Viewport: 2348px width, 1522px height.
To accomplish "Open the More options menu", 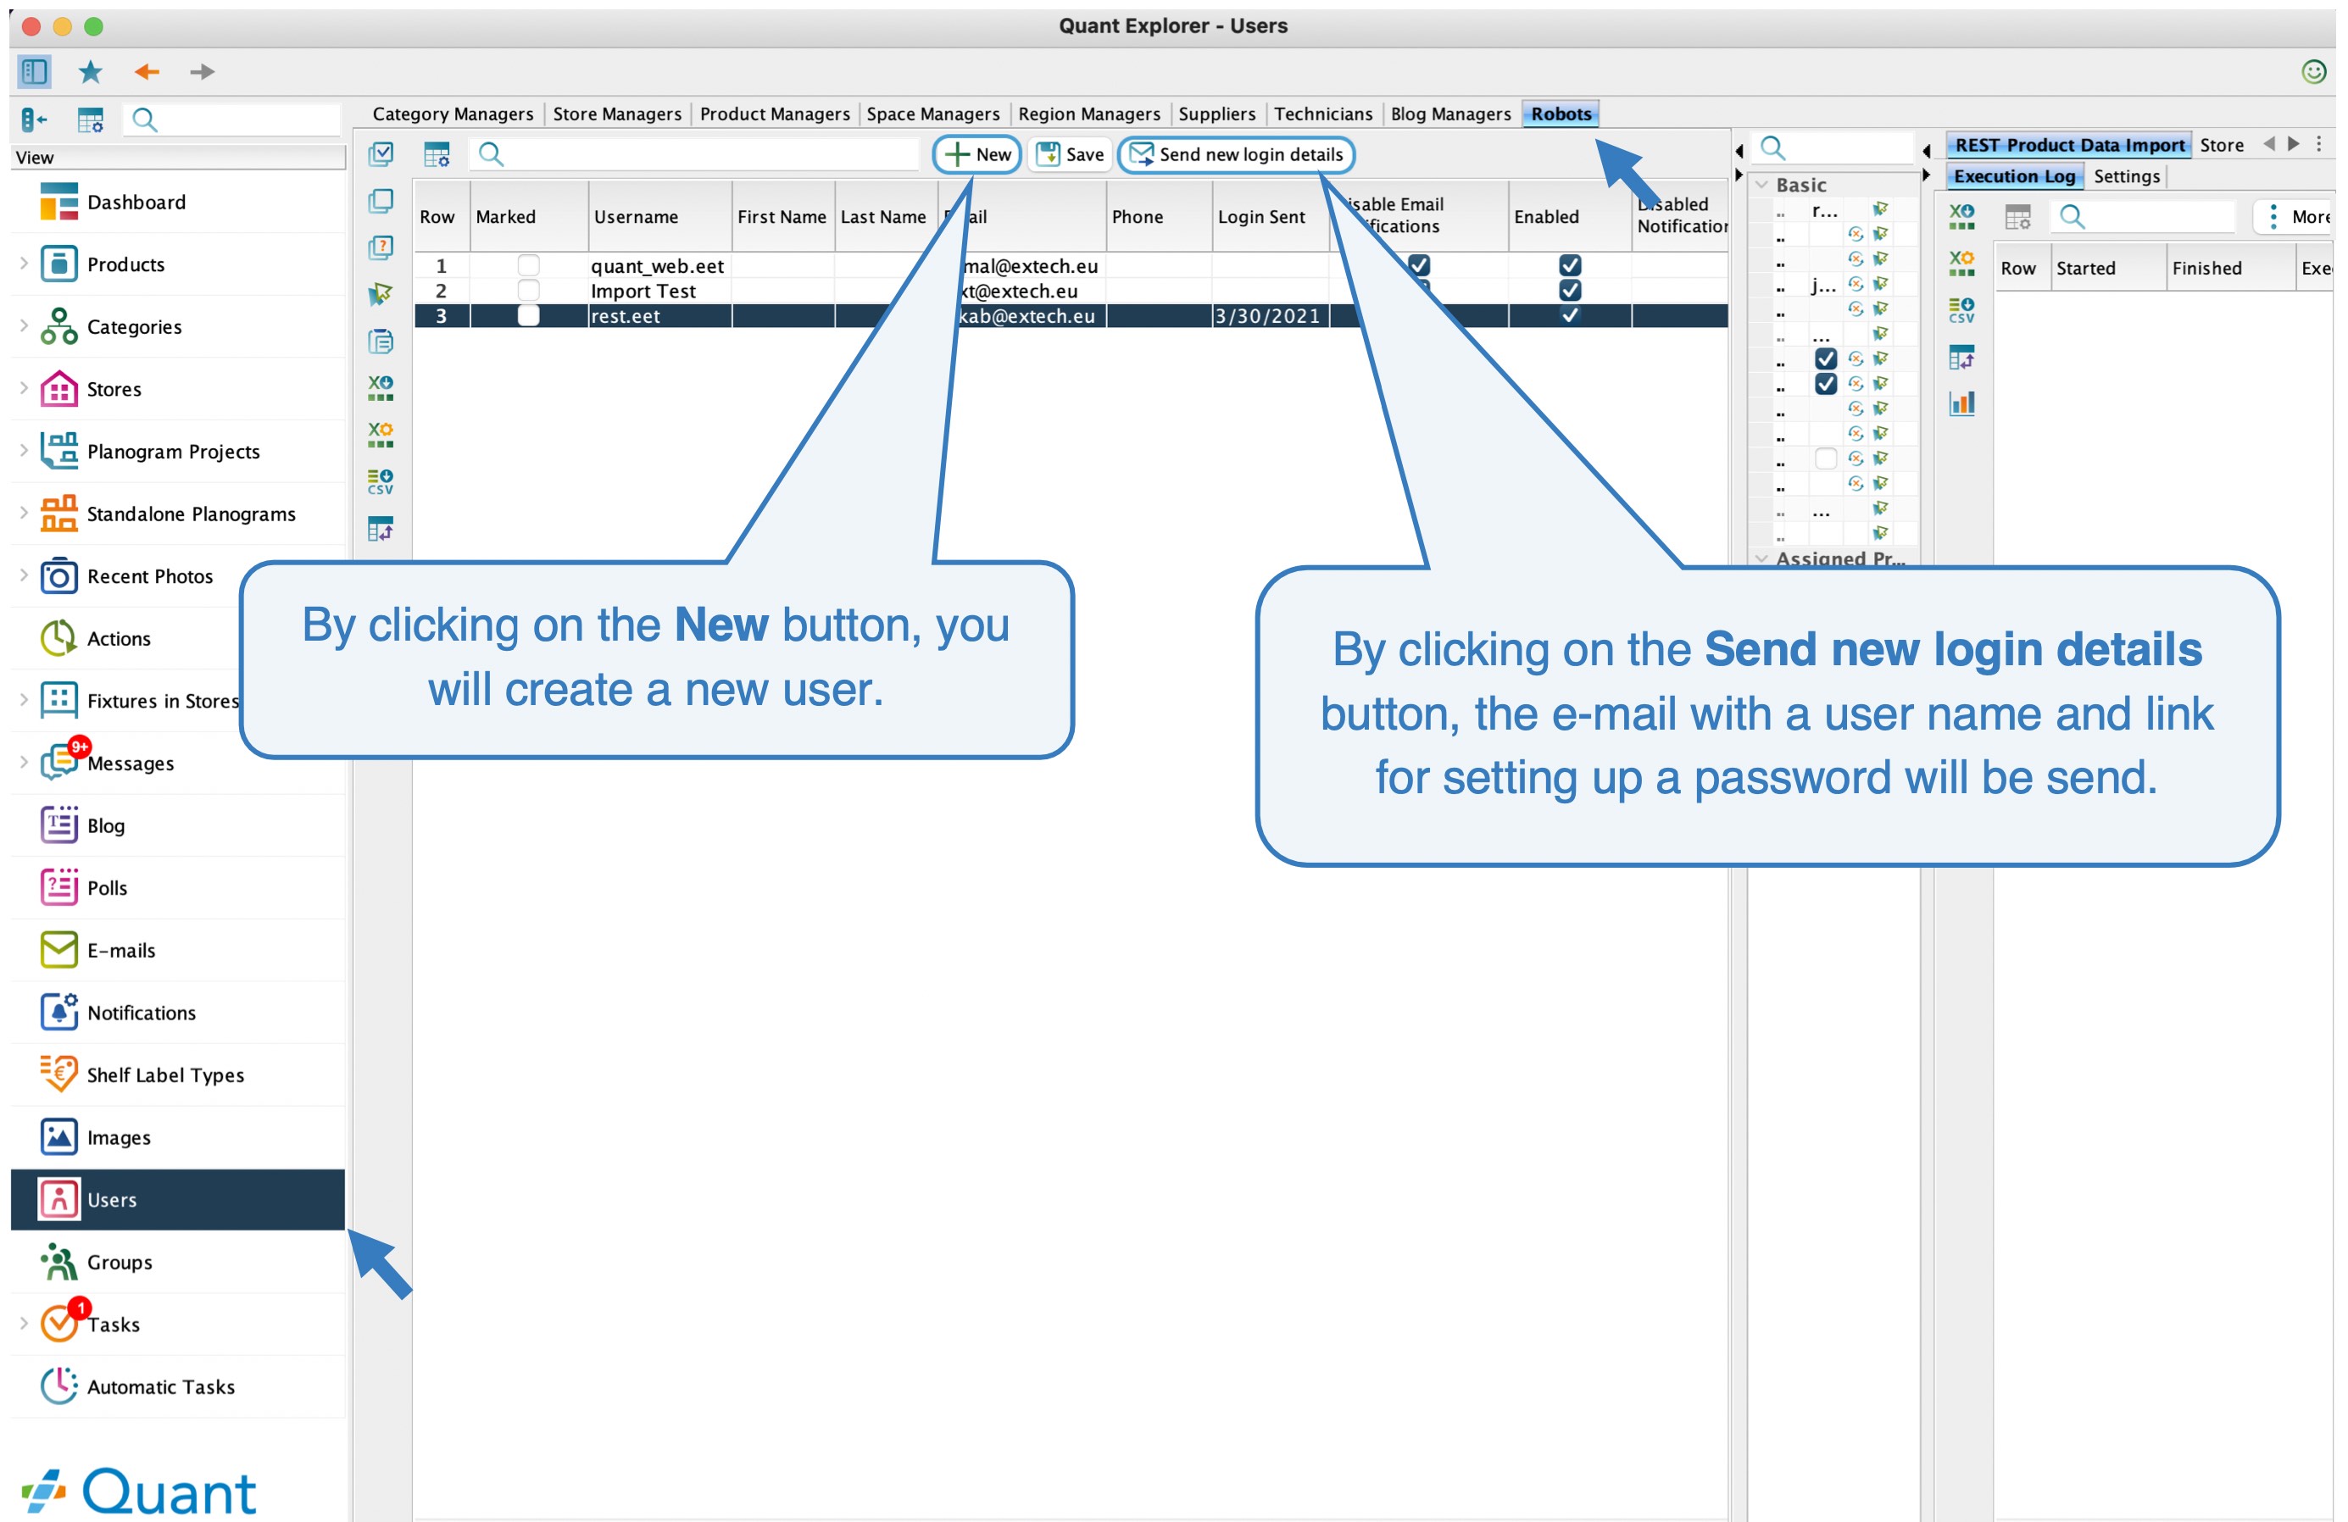I will point(2295,216).
